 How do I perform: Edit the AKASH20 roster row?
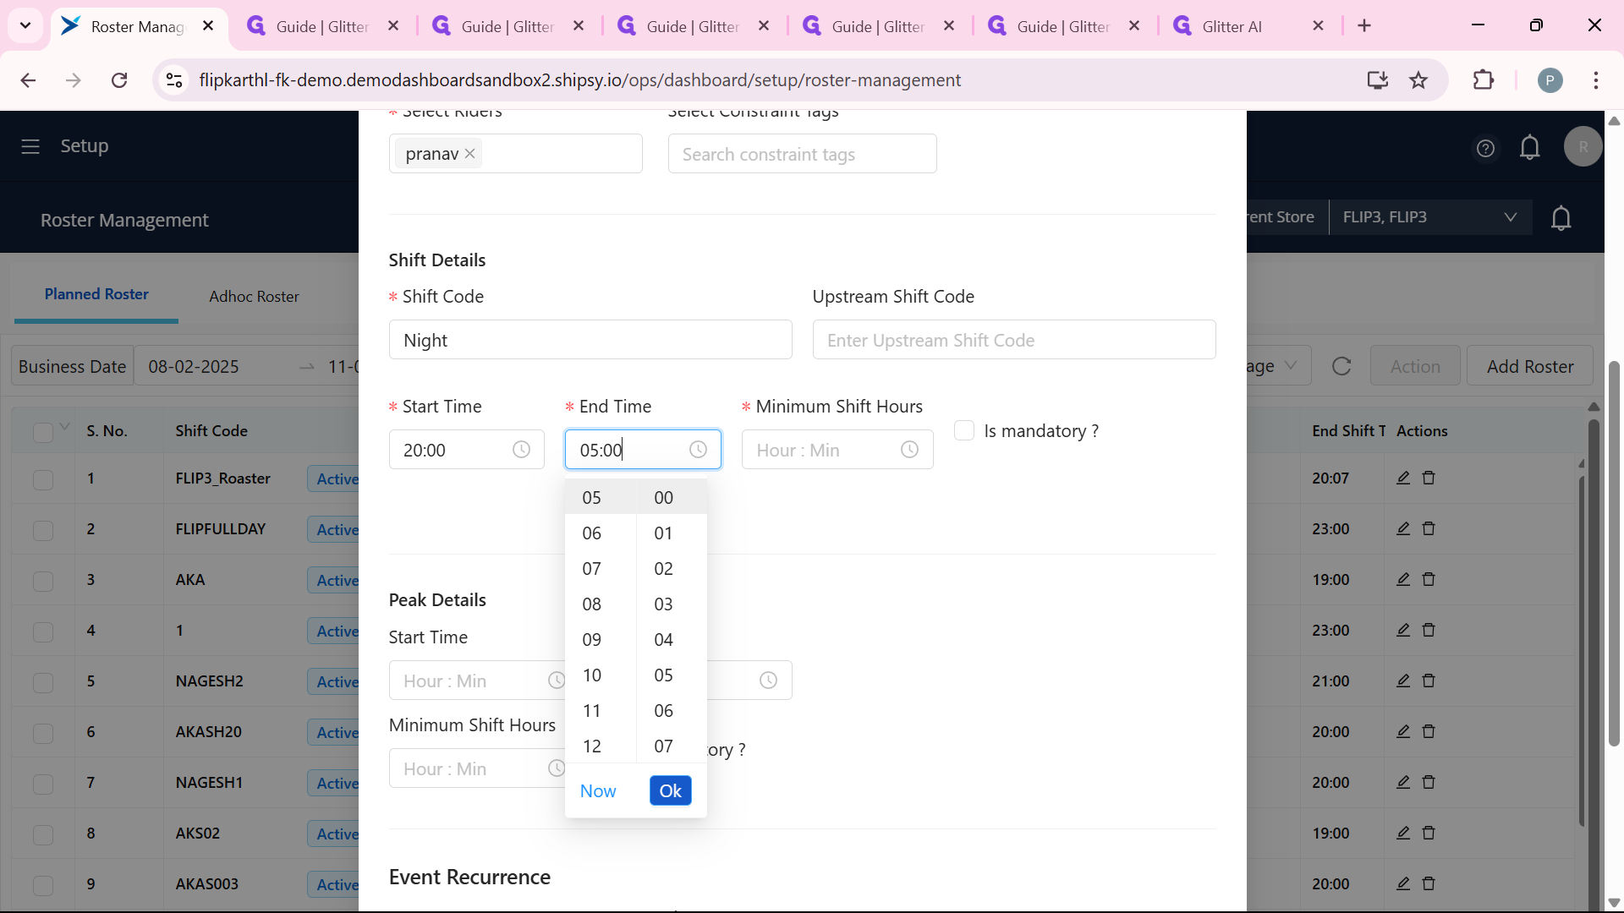pos(1403,731)
